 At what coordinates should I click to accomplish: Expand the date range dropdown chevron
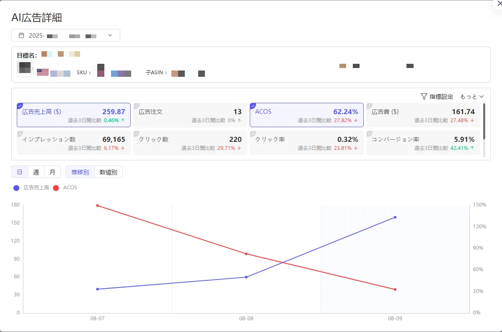(110, 35)
